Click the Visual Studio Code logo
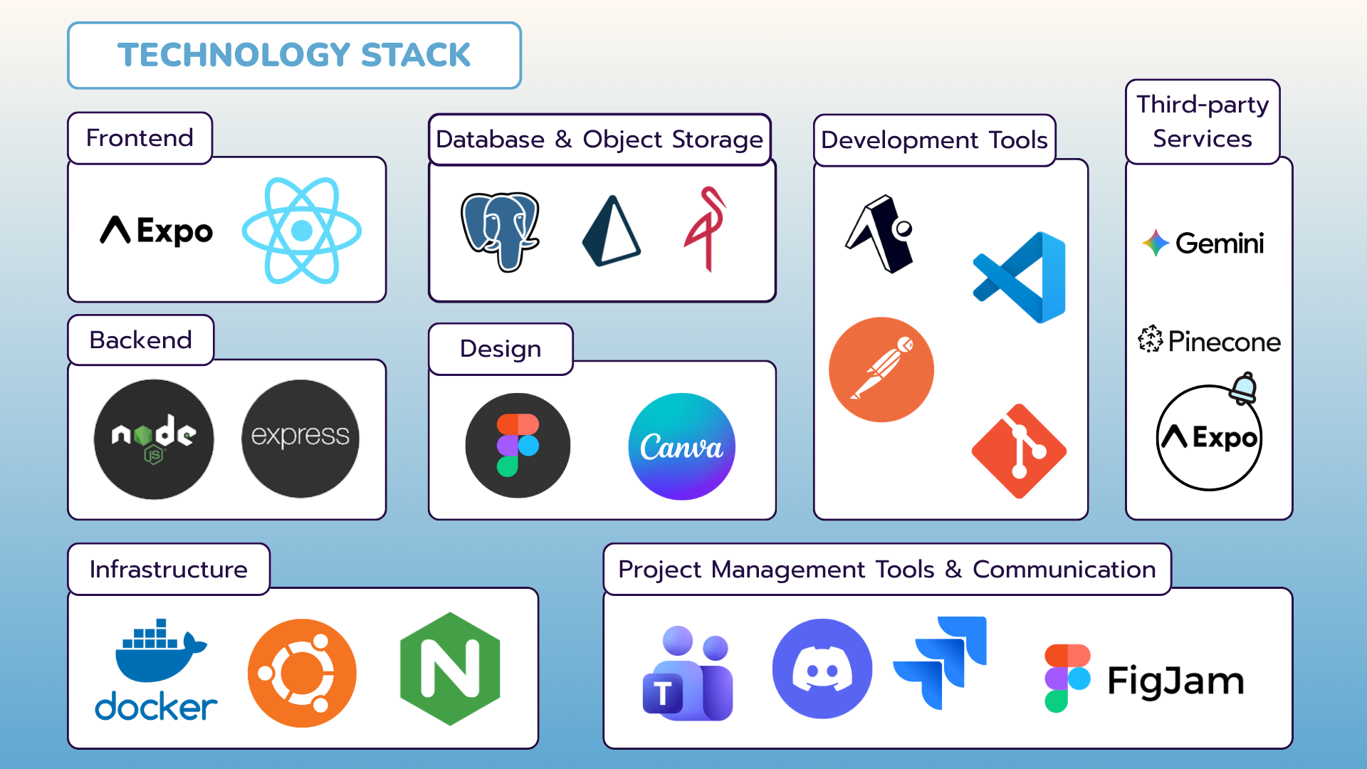 pyautogui.click(x=1020, y=278)
